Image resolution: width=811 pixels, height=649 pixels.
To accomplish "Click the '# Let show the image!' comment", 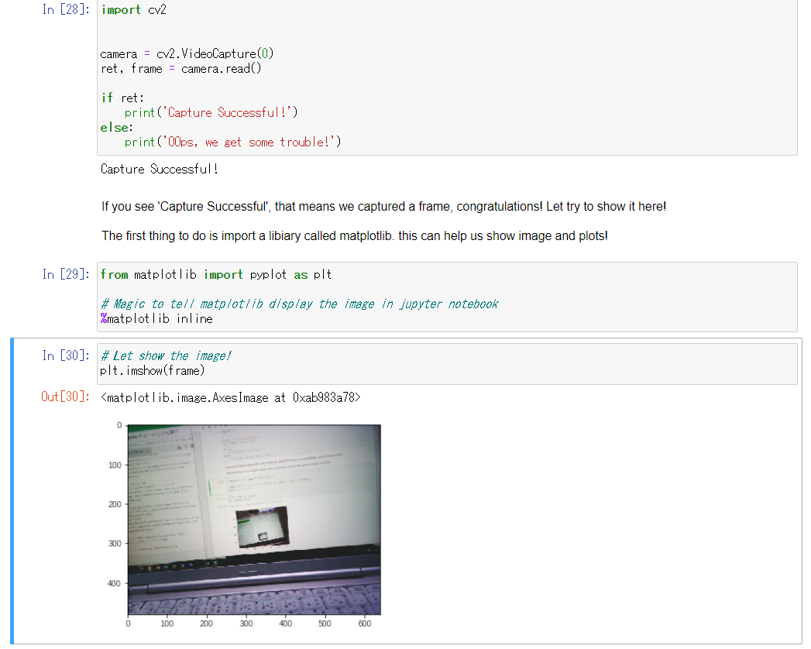I will [x=167, y=355].
